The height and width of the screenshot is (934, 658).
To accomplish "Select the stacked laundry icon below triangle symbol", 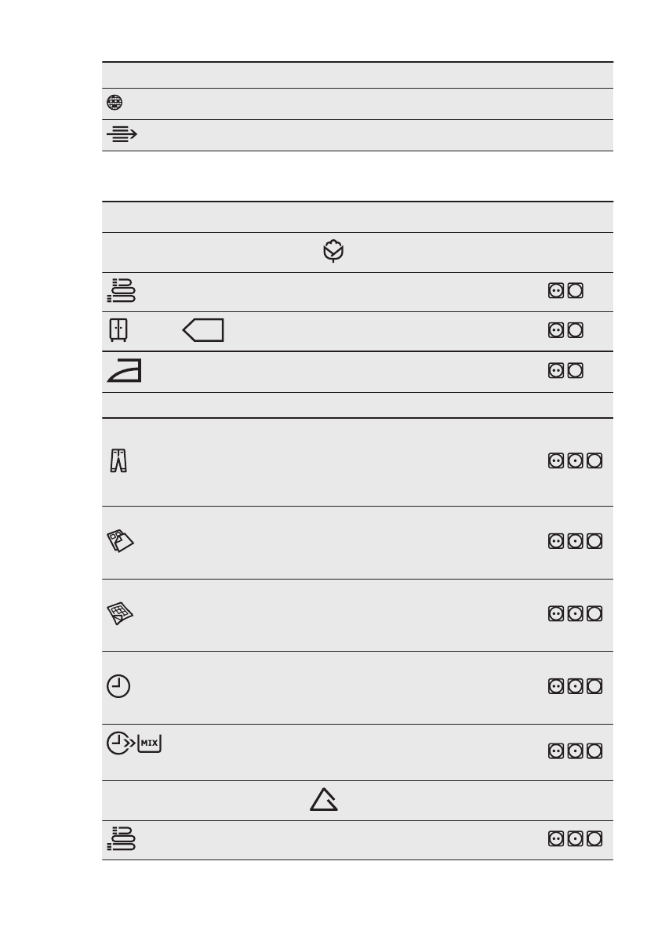I will [x=121, y=839].
